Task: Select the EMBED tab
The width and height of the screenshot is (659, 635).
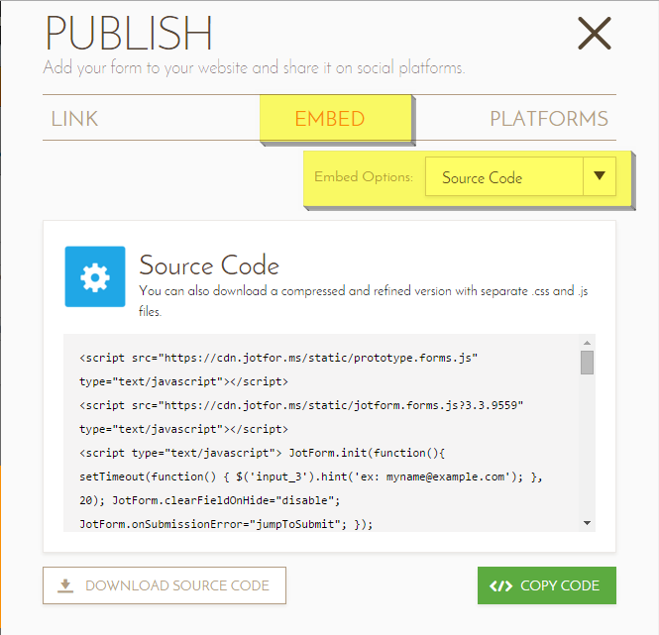Action: pyautogui.click(x=330, y=119)
